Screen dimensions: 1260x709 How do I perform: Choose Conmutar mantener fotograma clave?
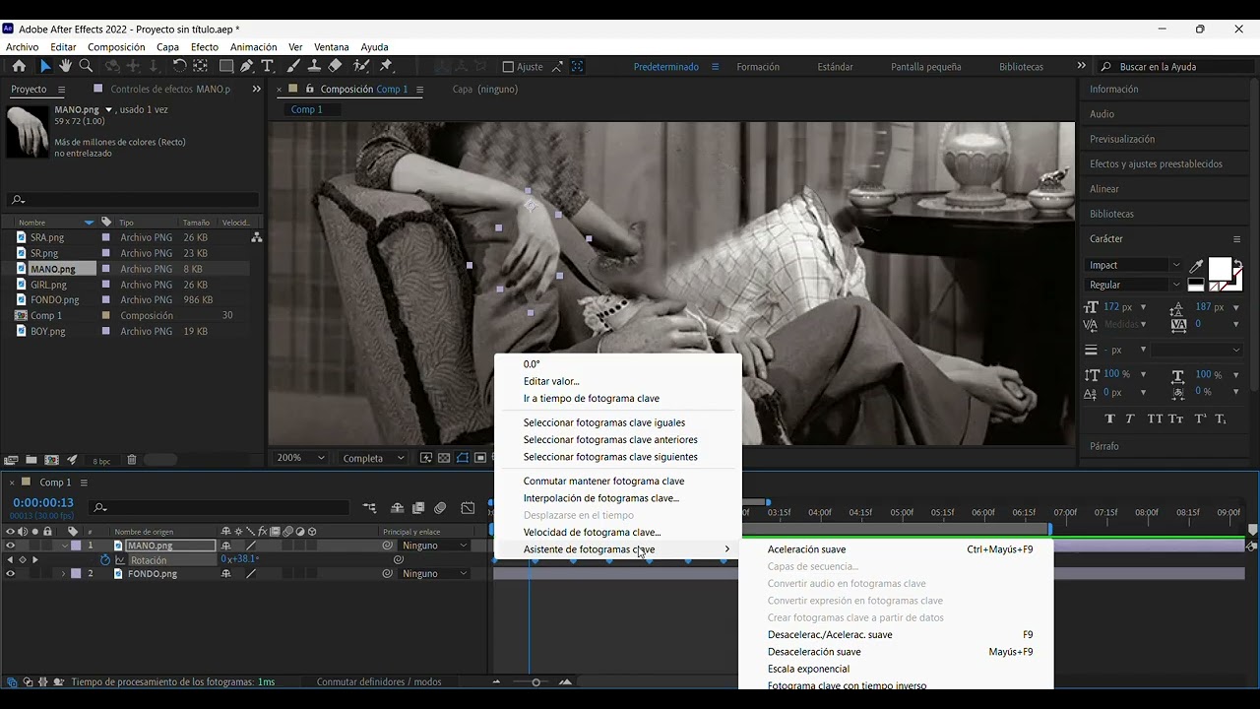(603, 481)
